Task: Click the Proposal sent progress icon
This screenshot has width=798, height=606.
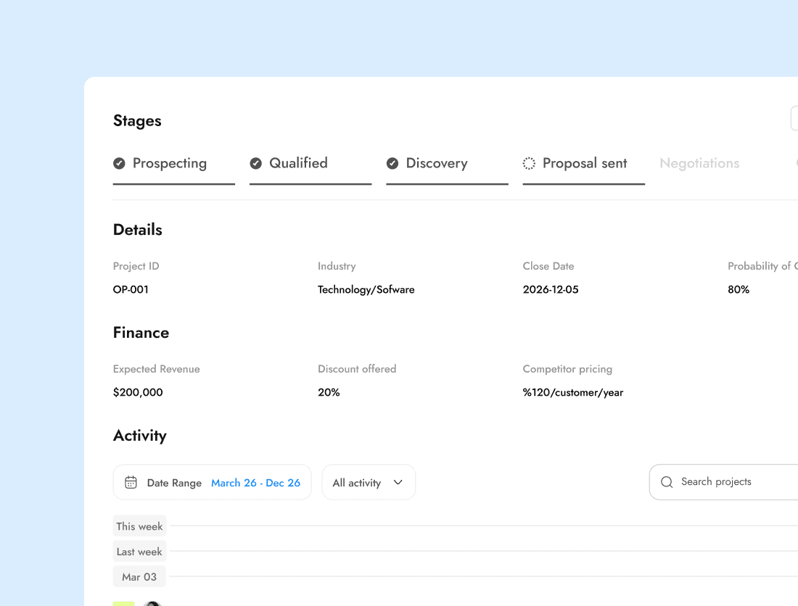Action: (x=529, y=163)
